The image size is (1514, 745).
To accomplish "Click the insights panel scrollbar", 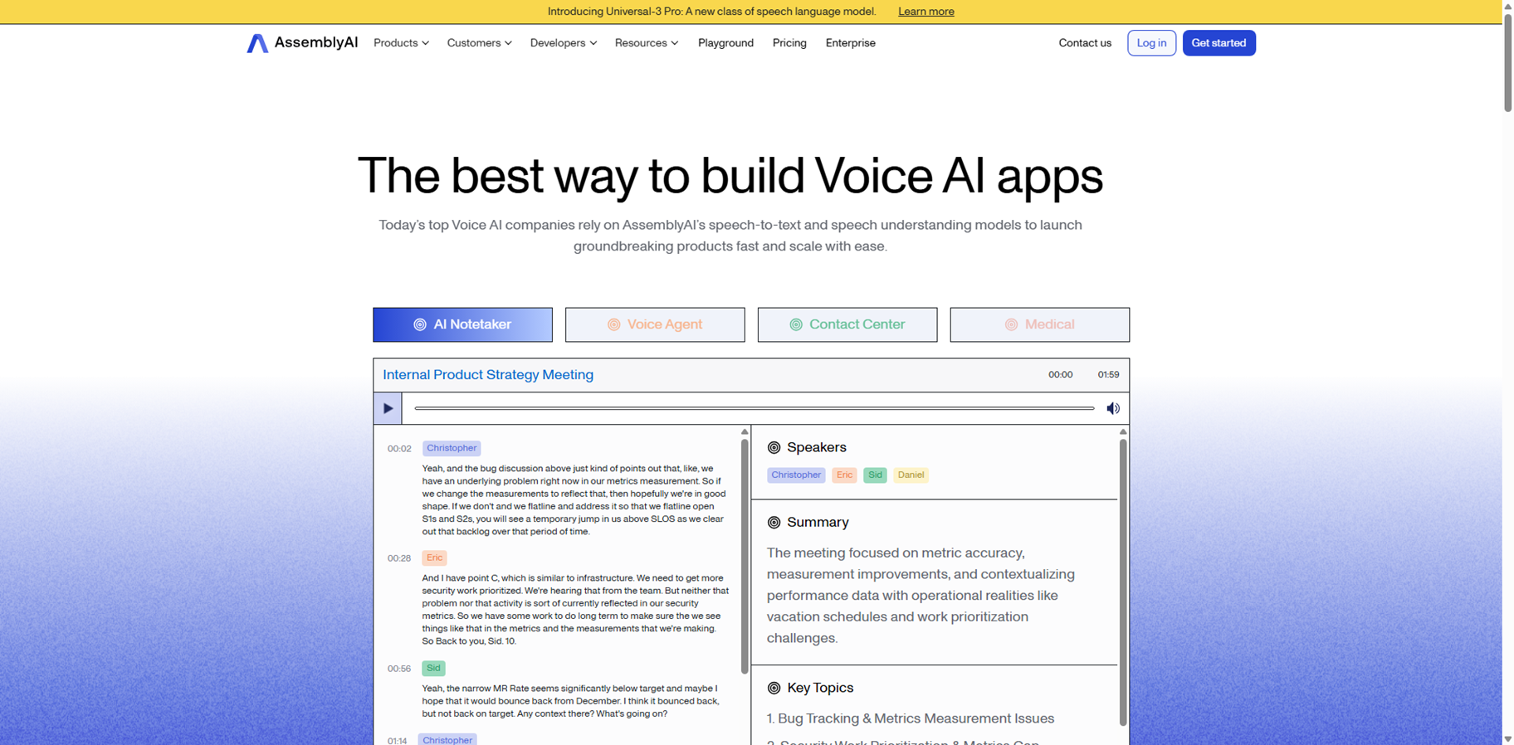I will pyautogui.click(x=1123, y=582).
